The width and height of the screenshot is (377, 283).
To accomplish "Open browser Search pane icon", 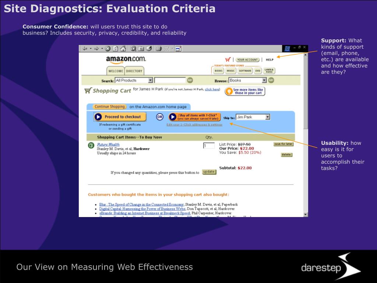I will click(x=133, y=49).
